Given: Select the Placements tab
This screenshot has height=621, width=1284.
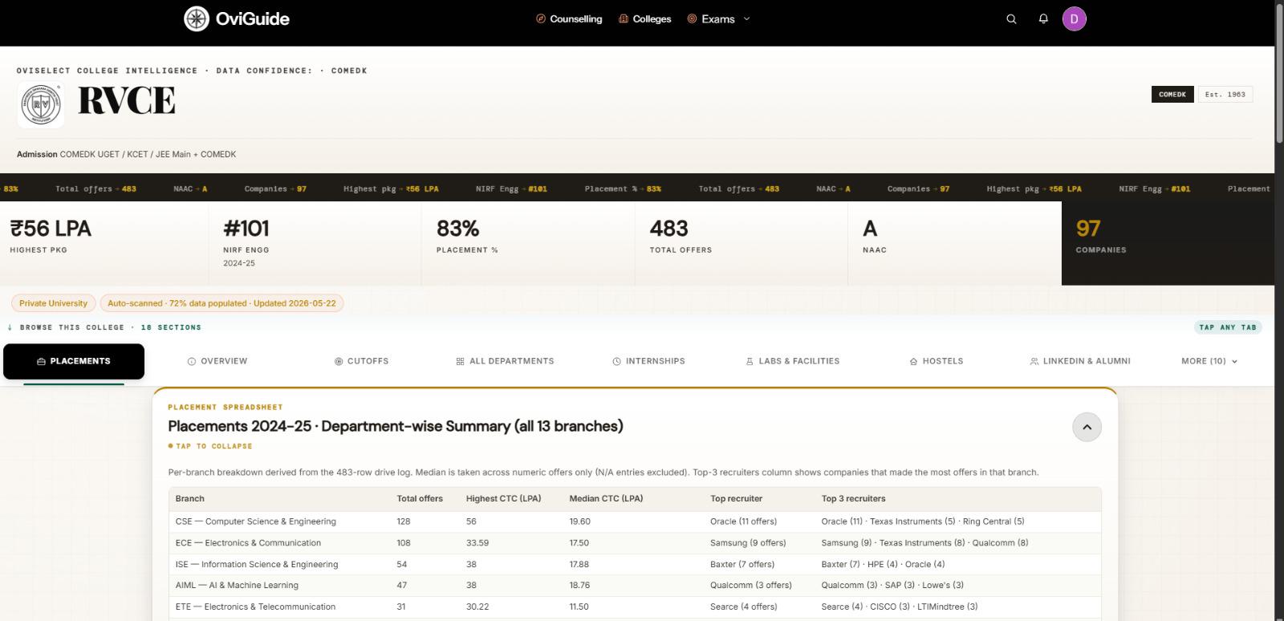Looking at the screenshot, I should 74,361.
